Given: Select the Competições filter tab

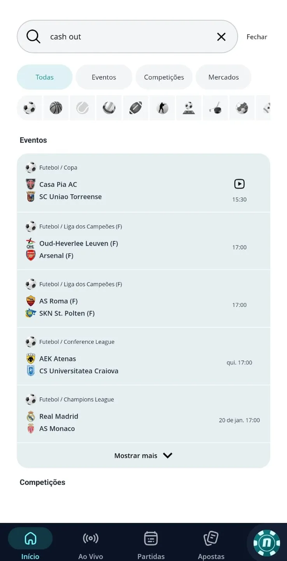Looking at the screenshot, I should (x=164, y=77).
